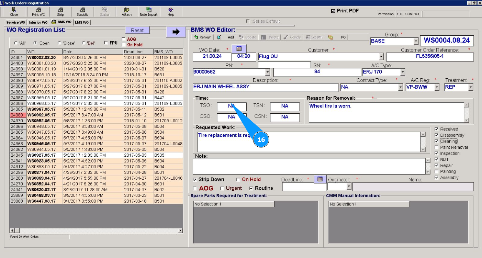Screen dimensions: 482x258
Task: Click the Description input field
Action: pos(265,87)
